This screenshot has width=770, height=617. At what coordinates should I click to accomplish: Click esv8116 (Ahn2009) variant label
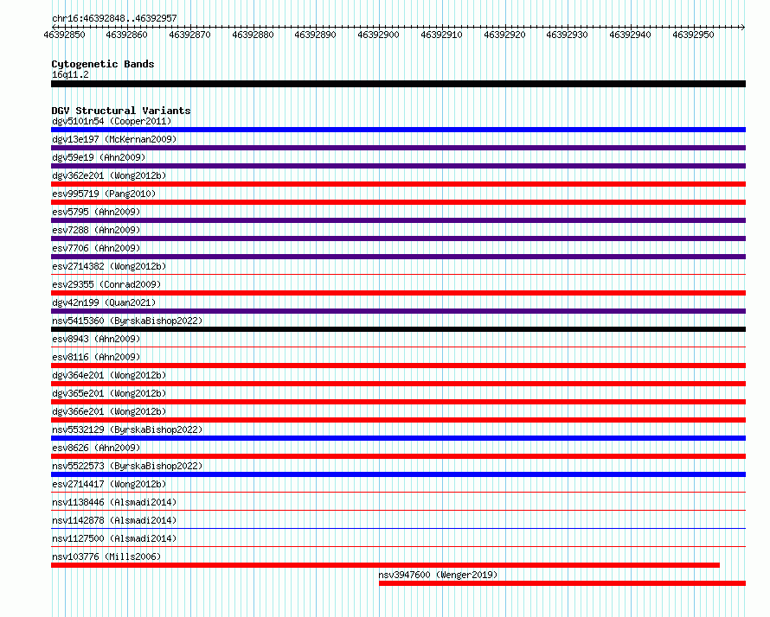click(x=96, y=357)
